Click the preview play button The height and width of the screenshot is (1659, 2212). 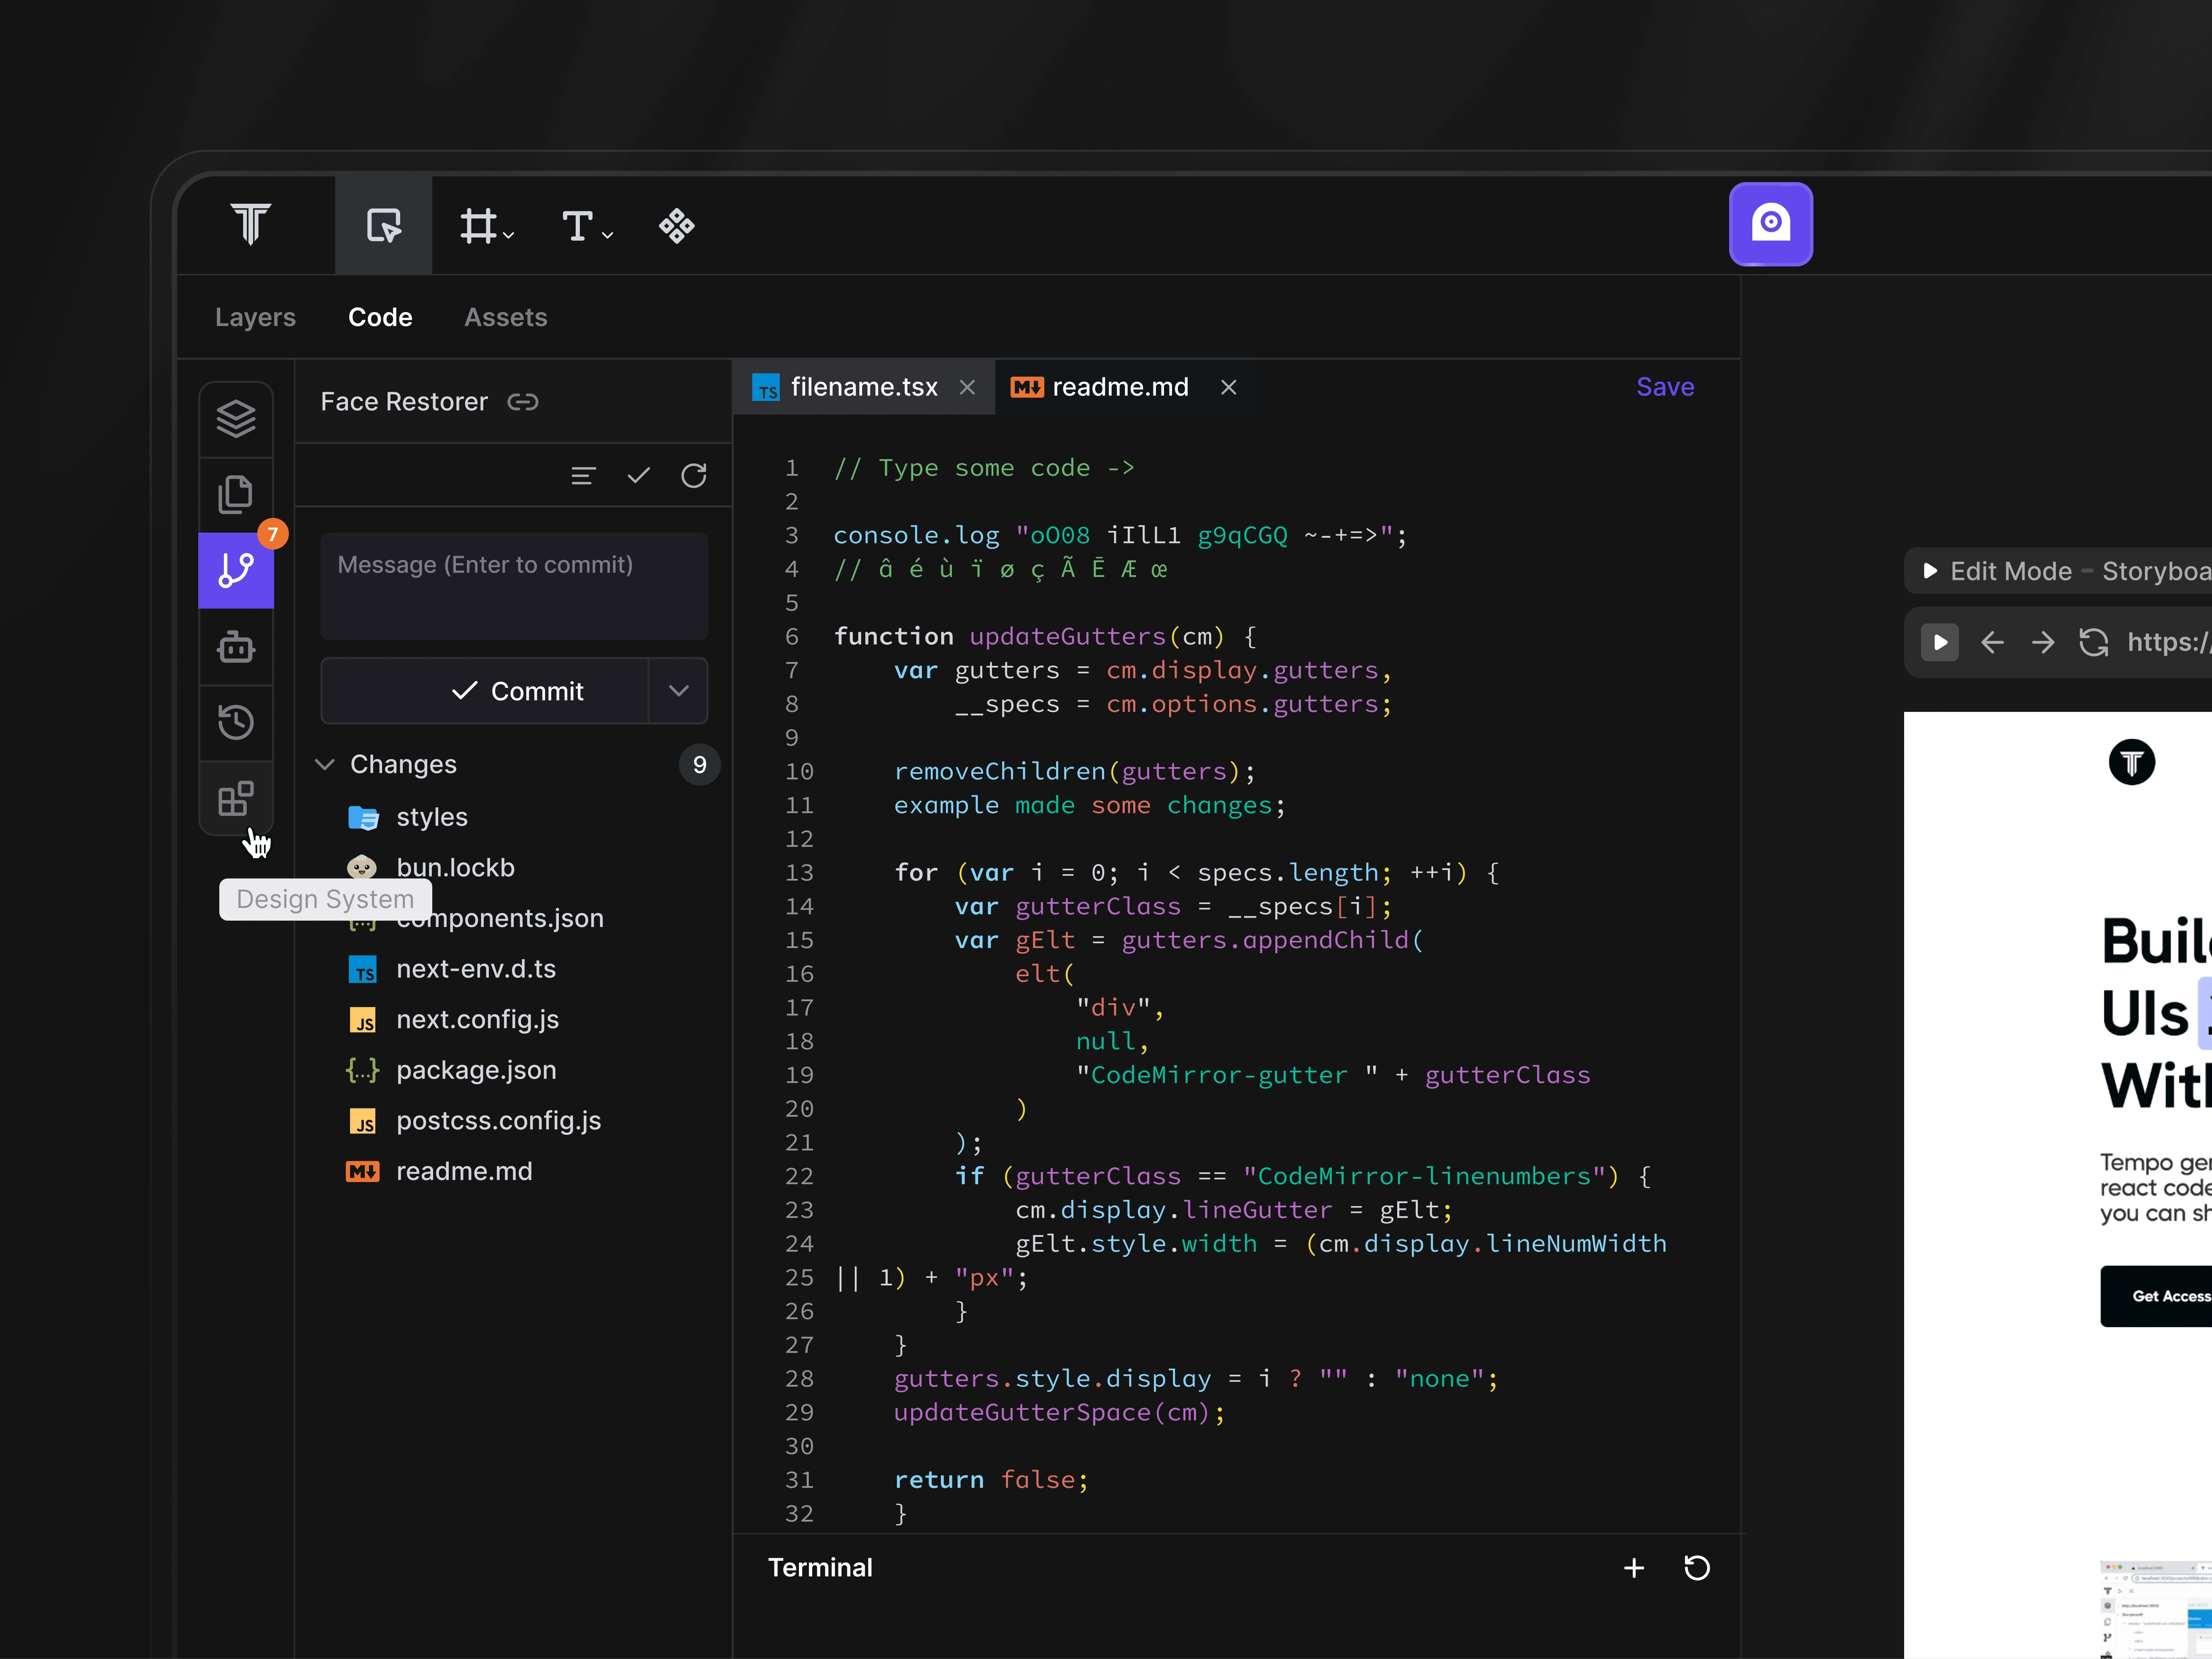tap(1940, 642)
